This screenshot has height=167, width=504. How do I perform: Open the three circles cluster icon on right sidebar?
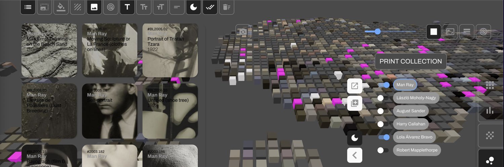pyautogui.click(x=491, y=159)
